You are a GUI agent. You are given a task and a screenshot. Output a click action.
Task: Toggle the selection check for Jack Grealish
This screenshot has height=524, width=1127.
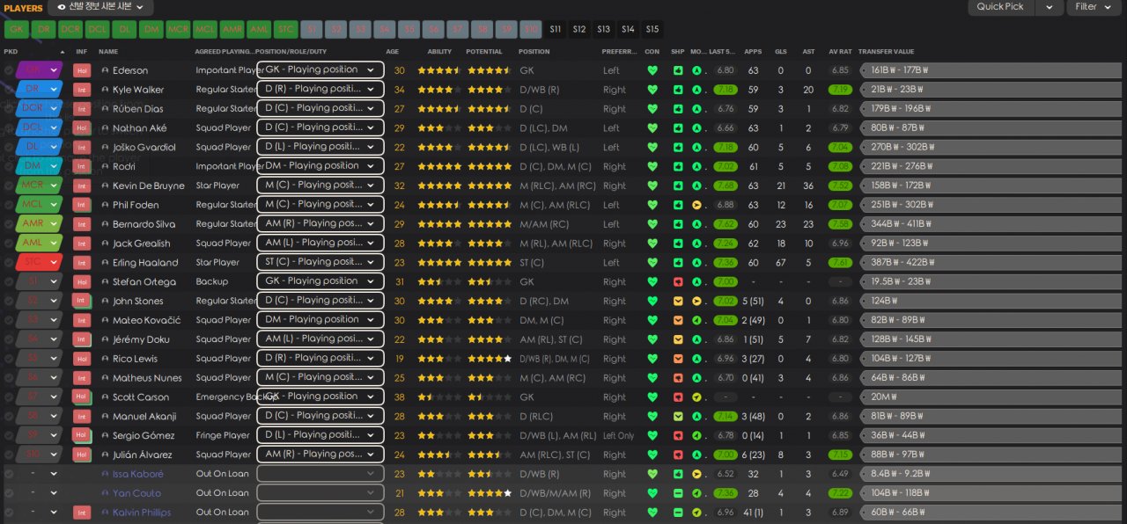9,244
